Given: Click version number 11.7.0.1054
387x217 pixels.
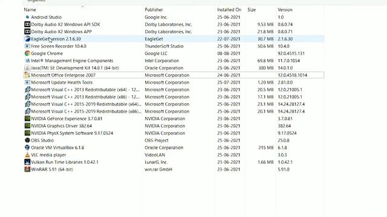Looking at the screenshot, I should pyautogui.click(x=288, y=60).
